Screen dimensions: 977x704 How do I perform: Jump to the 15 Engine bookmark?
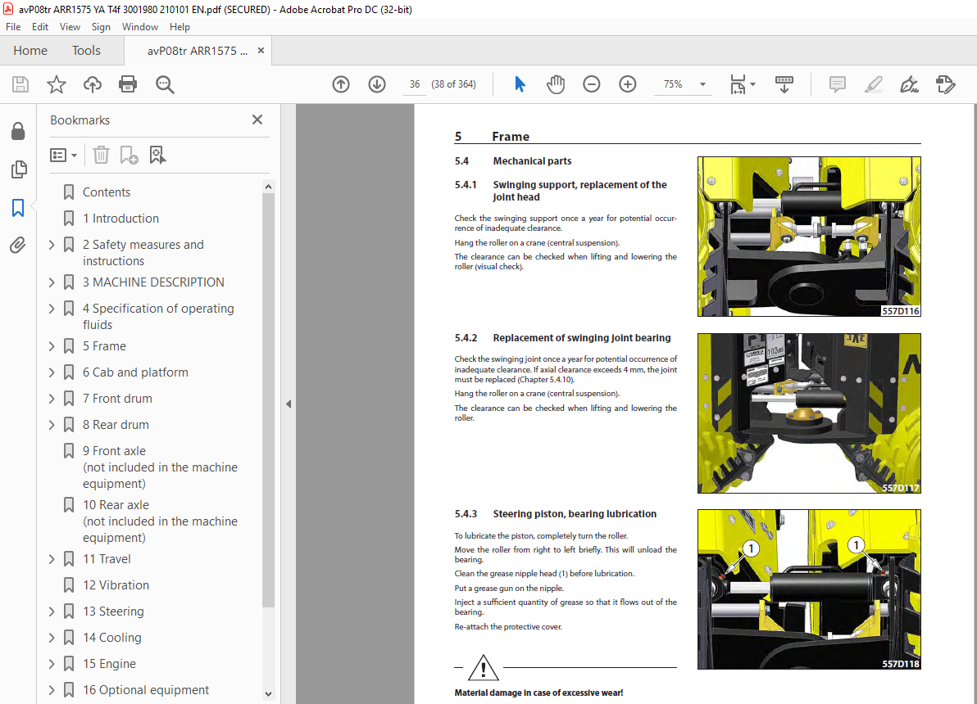[109, 664]
